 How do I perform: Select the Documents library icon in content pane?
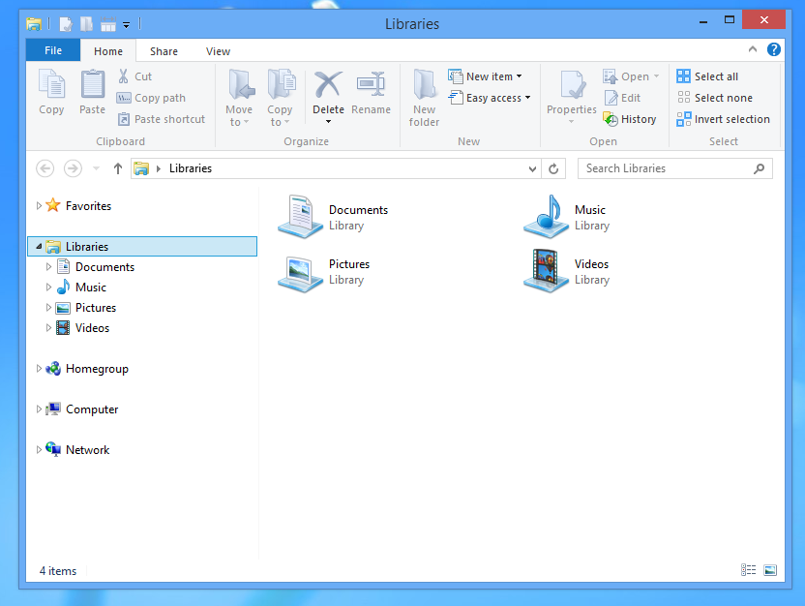[x=300, y=217]
